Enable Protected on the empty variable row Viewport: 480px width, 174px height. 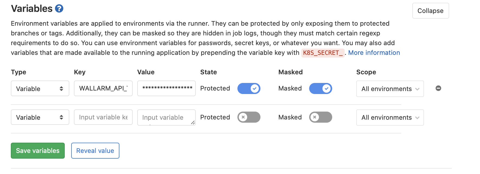[249, 117]
